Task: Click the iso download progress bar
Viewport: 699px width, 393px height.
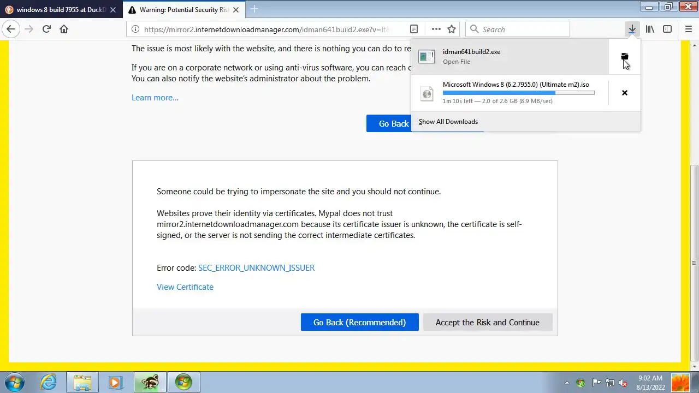Action: (x=518, y=93)
